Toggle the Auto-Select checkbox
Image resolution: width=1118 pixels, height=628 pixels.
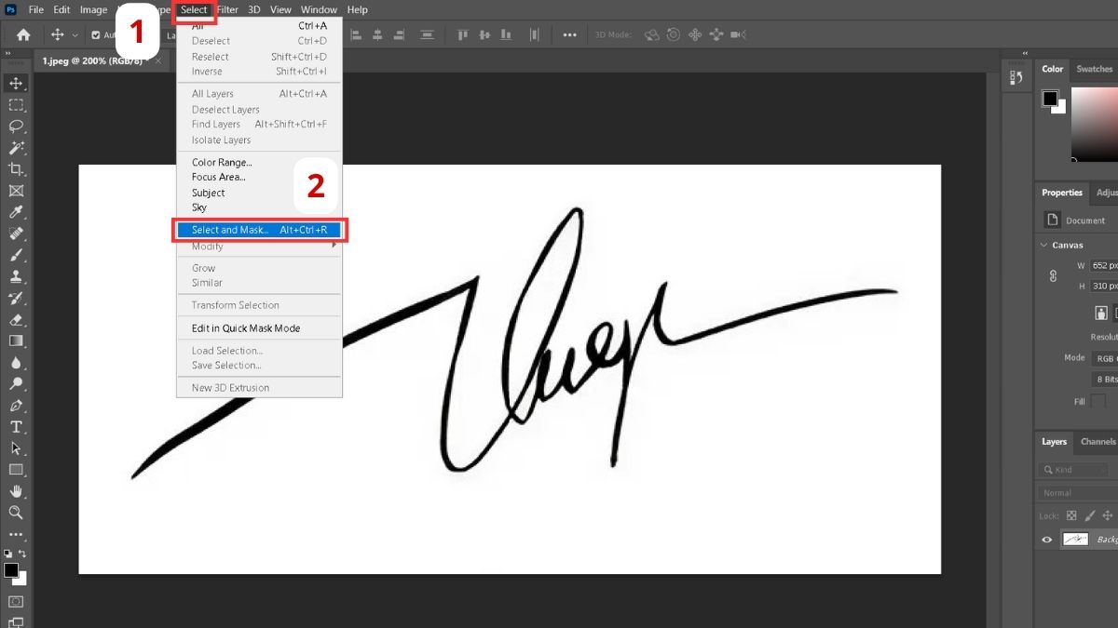(96, 35)
